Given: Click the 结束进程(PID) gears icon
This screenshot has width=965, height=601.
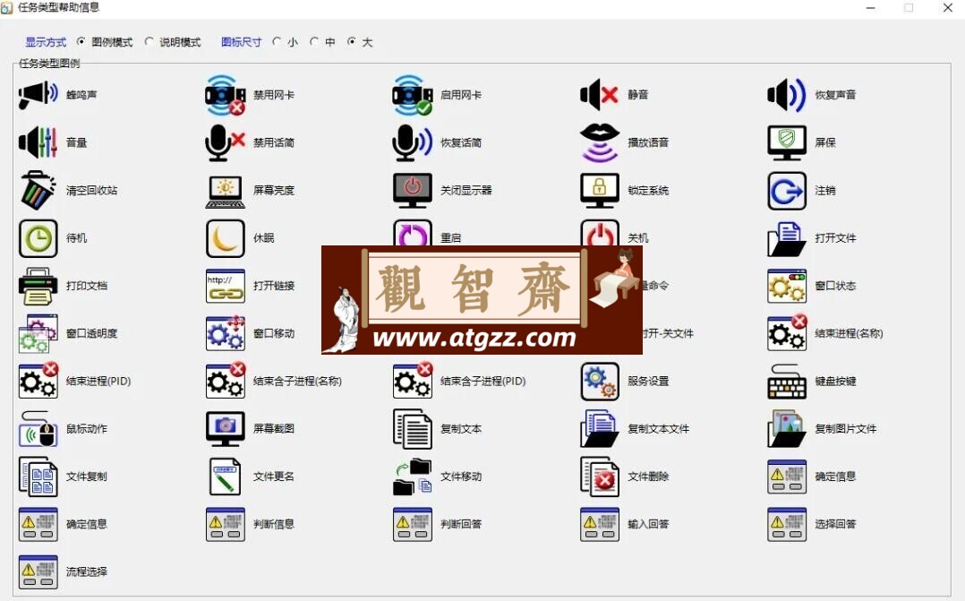Looking at the screenshot, I should [x=38, y=381].
